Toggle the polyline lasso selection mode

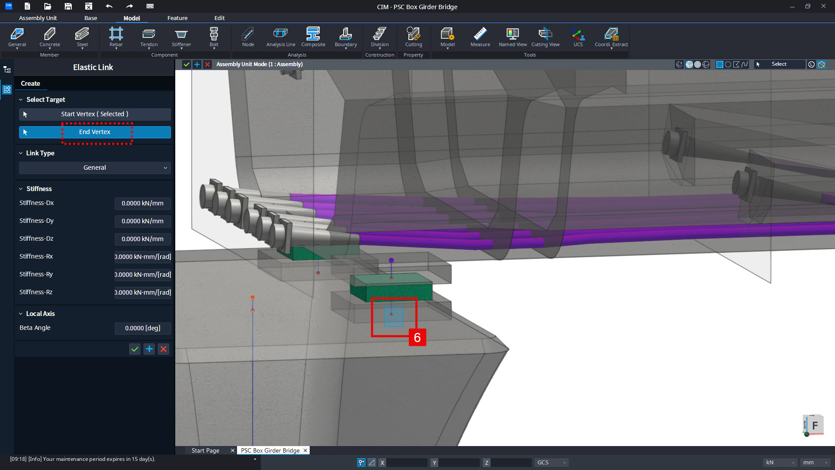(x=745, y=64)
